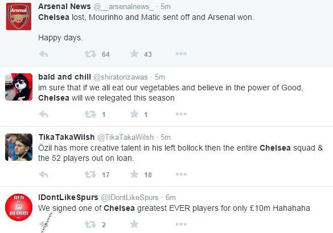Retweet the bald and chill tweet
The image size is (333, 233).
tap(91, 114)
